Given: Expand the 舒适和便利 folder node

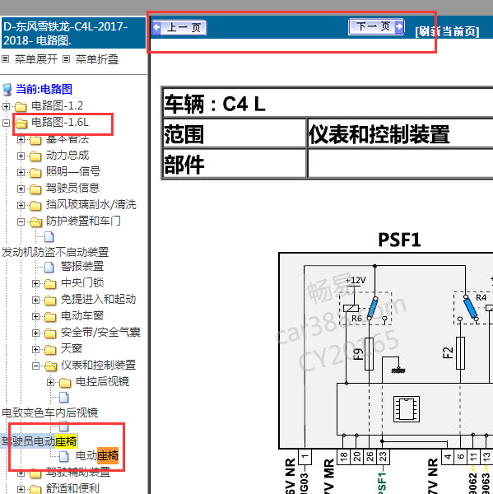Looking at the screenshot, I should pyautogui.click(x=21, y=489).
